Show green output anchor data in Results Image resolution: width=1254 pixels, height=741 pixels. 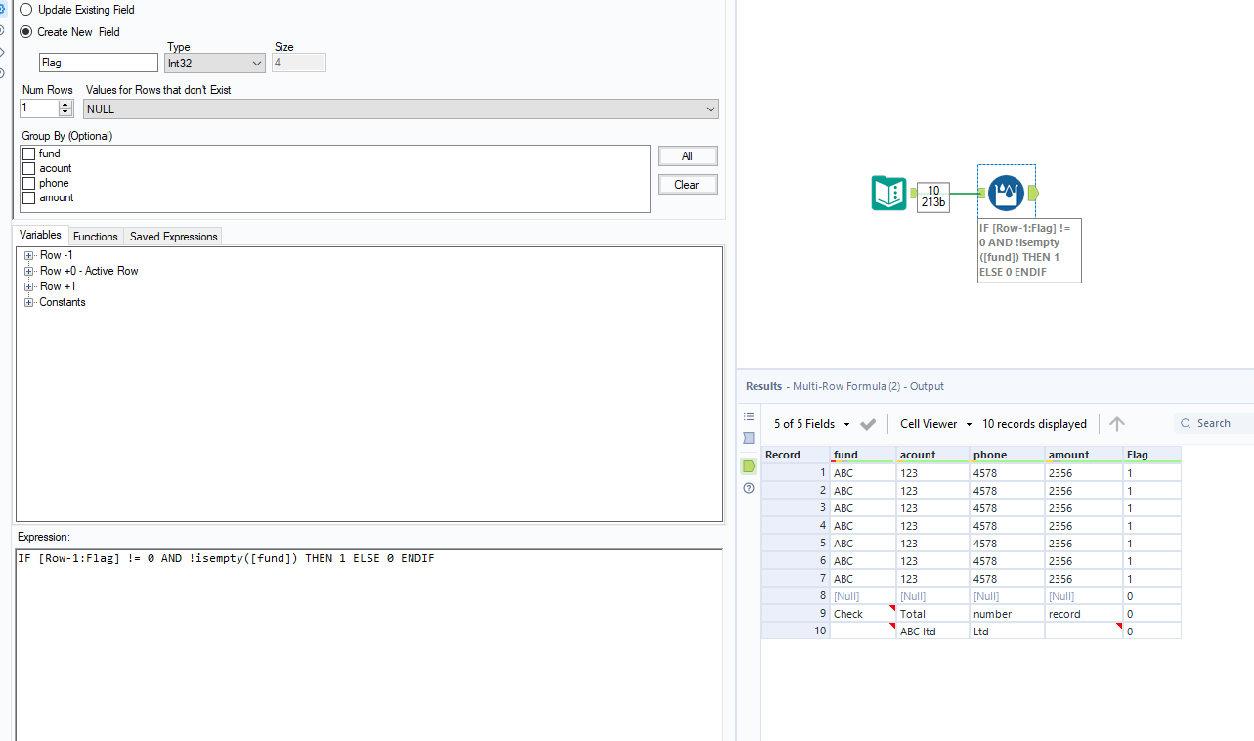pyautogui.click(x=749, y=466)
